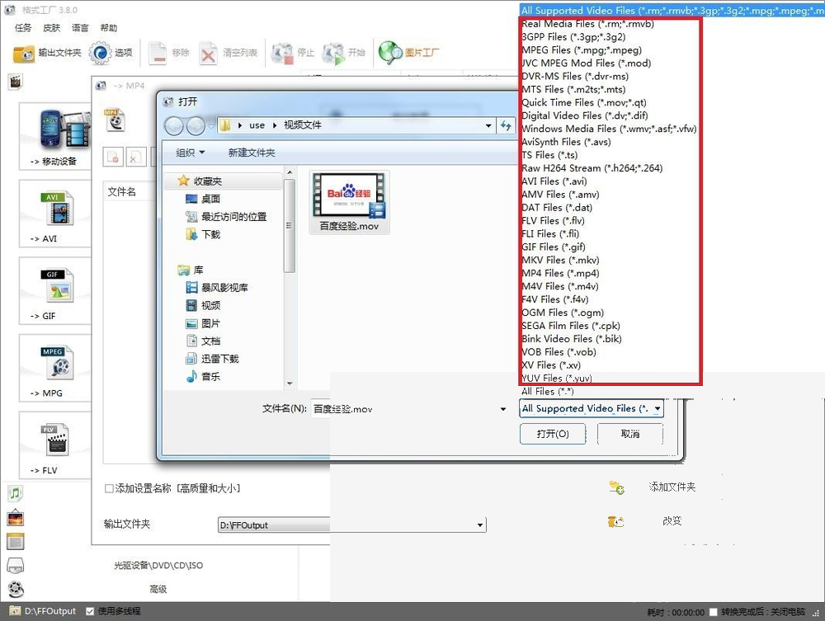Expand the use folder breadcrumb arrow
The width and height of the screenshot is (825, 621).
274,125
